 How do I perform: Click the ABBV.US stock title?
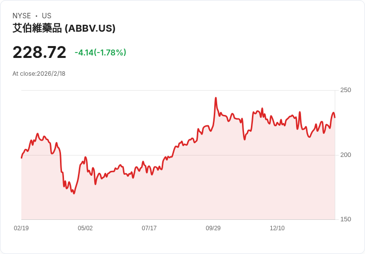tap(64, 28)
